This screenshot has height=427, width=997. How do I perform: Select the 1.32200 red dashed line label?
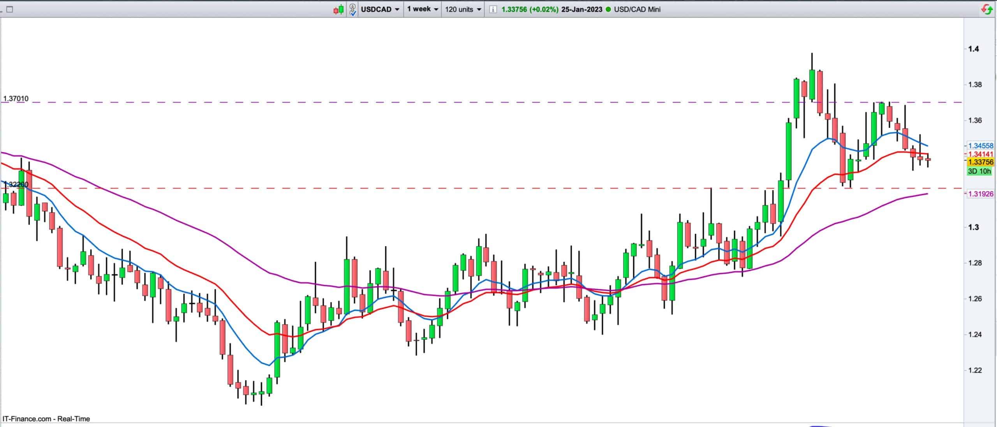16,184
